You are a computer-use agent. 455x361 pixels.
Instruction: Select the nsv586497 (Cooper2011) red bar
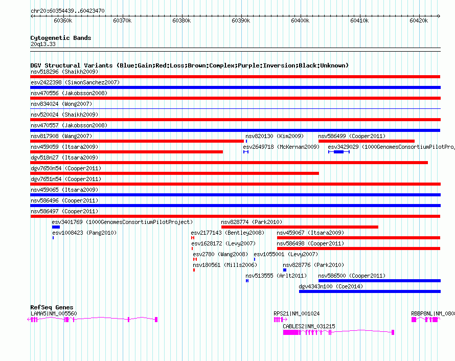coord(235,216)
